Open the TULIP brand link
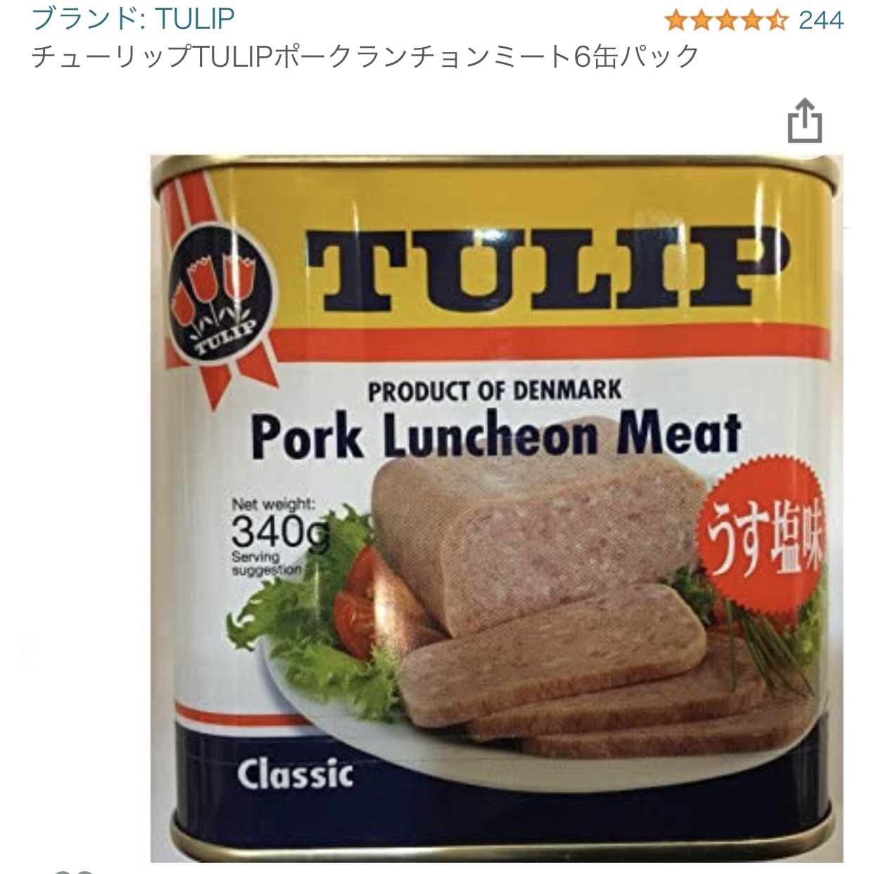 (x=133, y=18)
